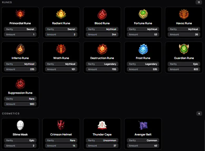This screenshot has width=205, height=151.
Task: Click the Primordial Rune icon
Action: (20, 14)
